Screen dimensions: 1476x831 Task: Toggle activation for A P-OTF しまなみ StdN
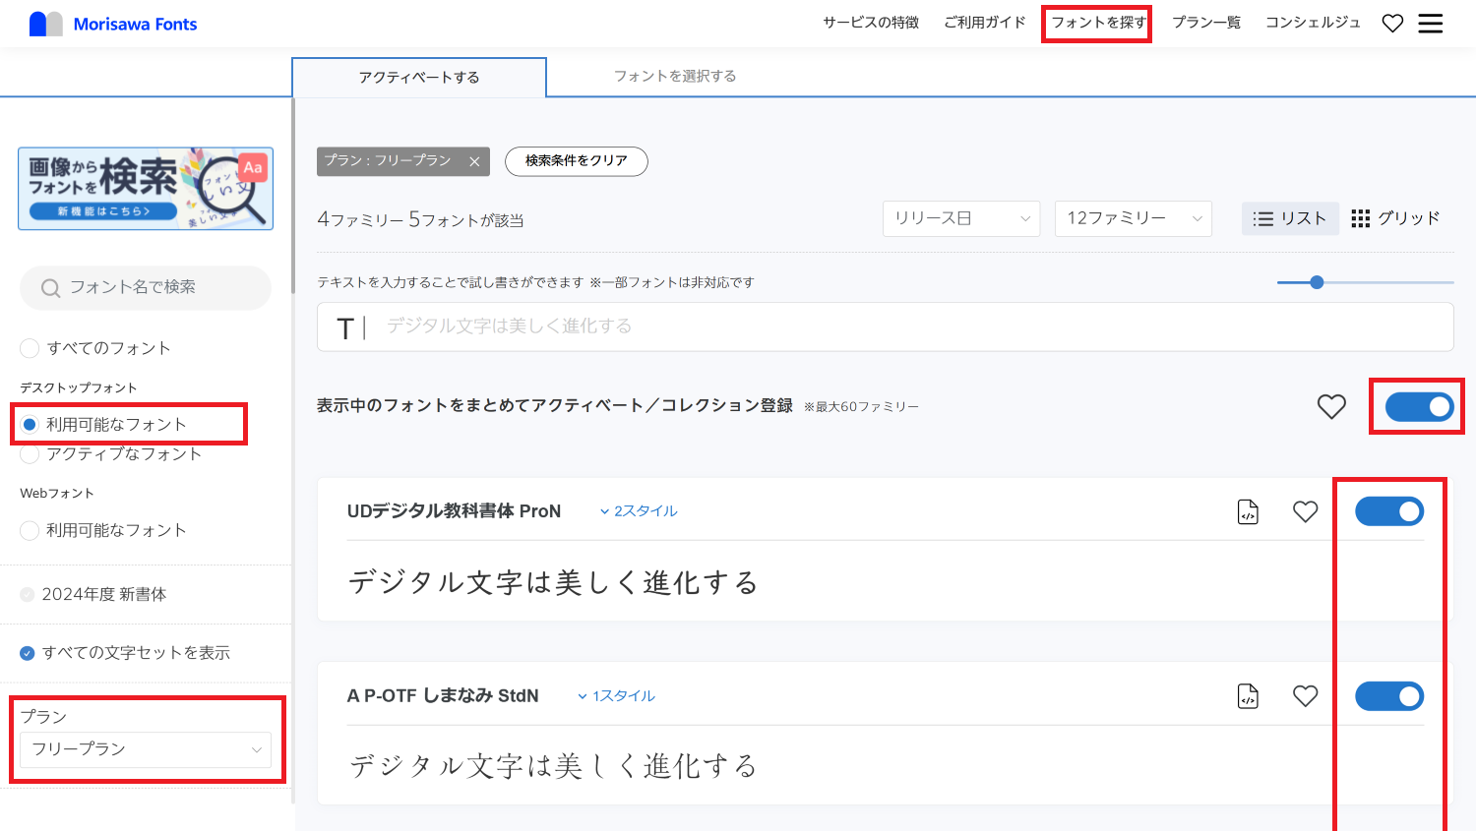click(1389, 696)
